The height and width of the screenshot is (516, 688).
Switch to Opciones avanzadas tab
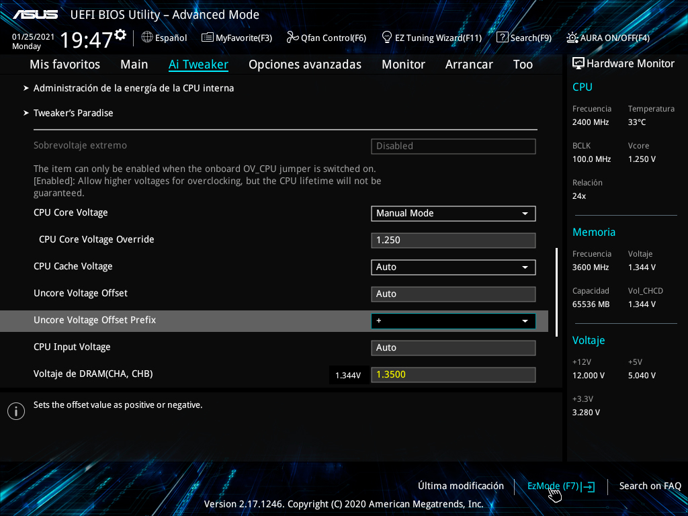(304, 64)
